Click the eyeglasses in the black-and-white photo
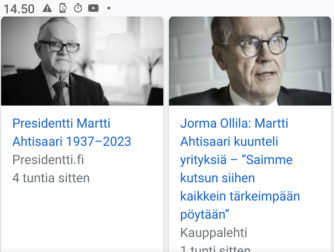 60,46
